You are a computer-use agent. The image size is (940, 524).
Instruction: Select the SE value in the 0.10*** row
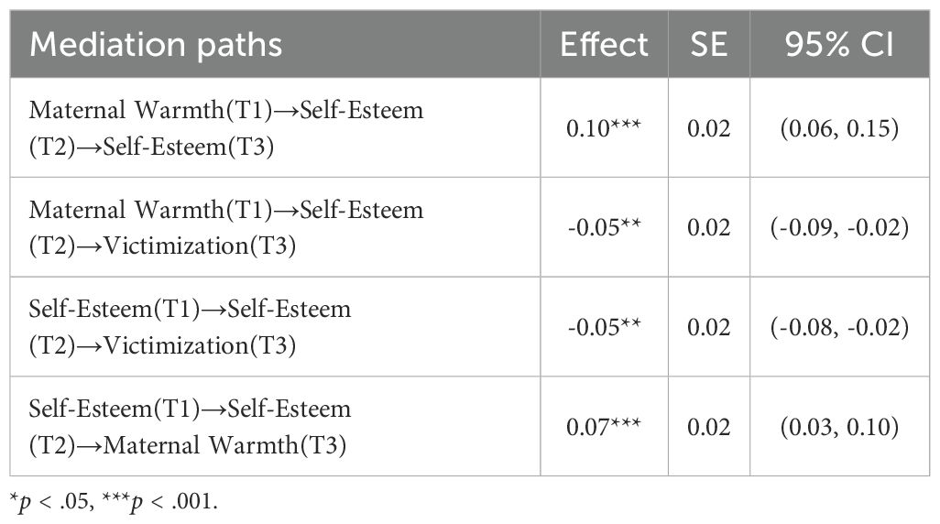(x=709, y=128)
